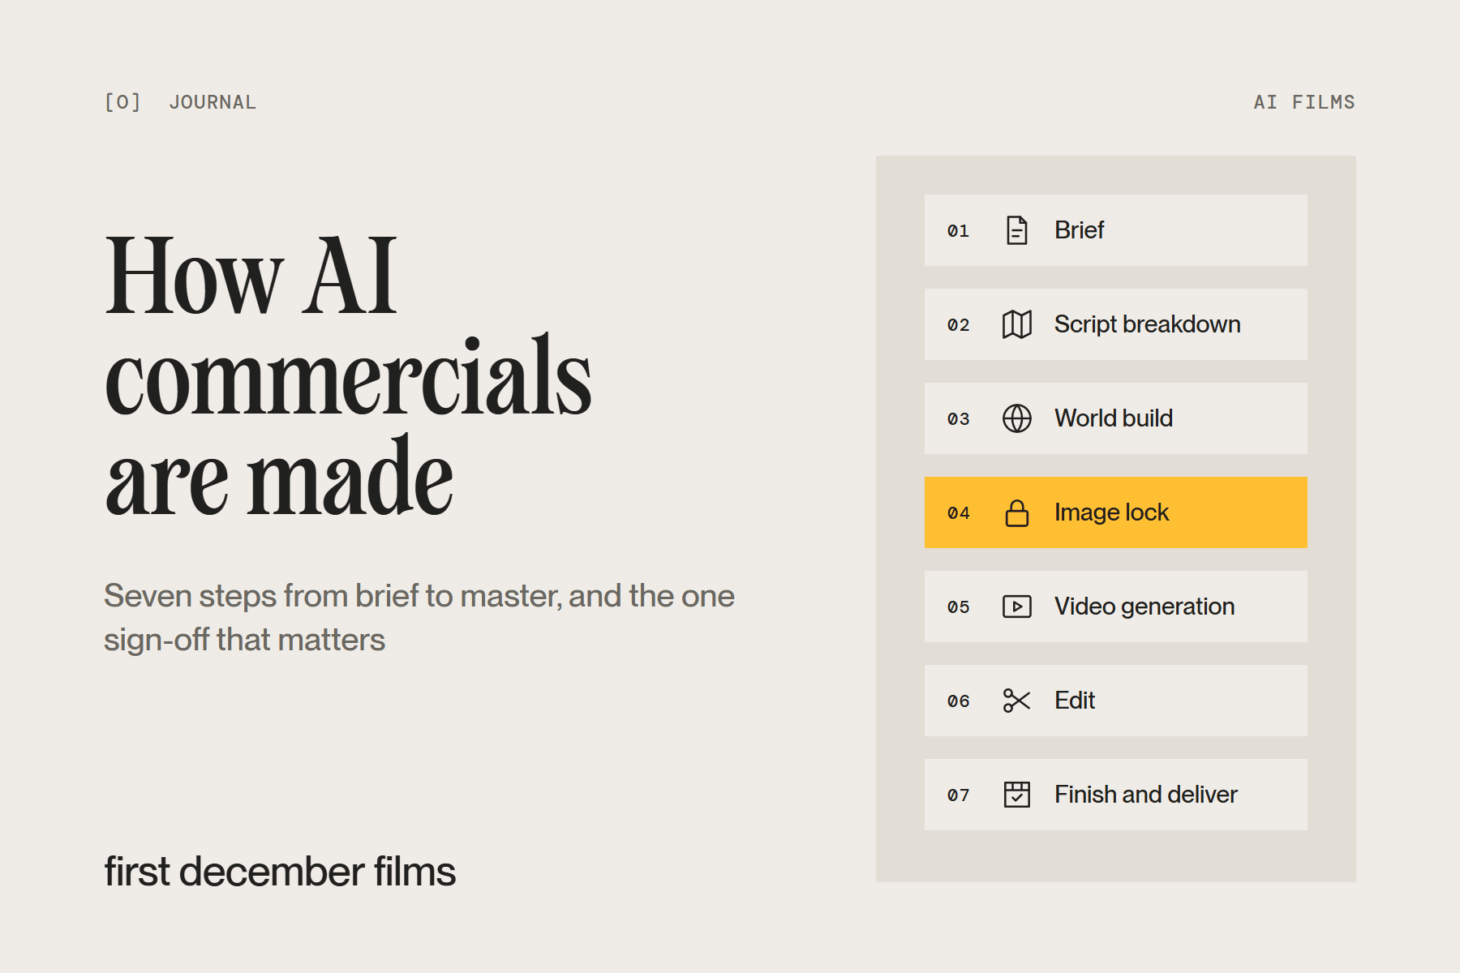Click the Seven steps from brief subtitle
1460x973 pixels.
pyautogui.click(x=419, y=618)
